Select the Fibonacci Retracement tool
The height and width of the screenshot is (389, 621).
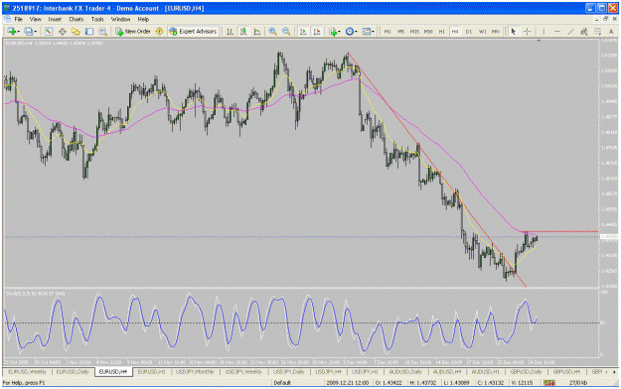597,32
